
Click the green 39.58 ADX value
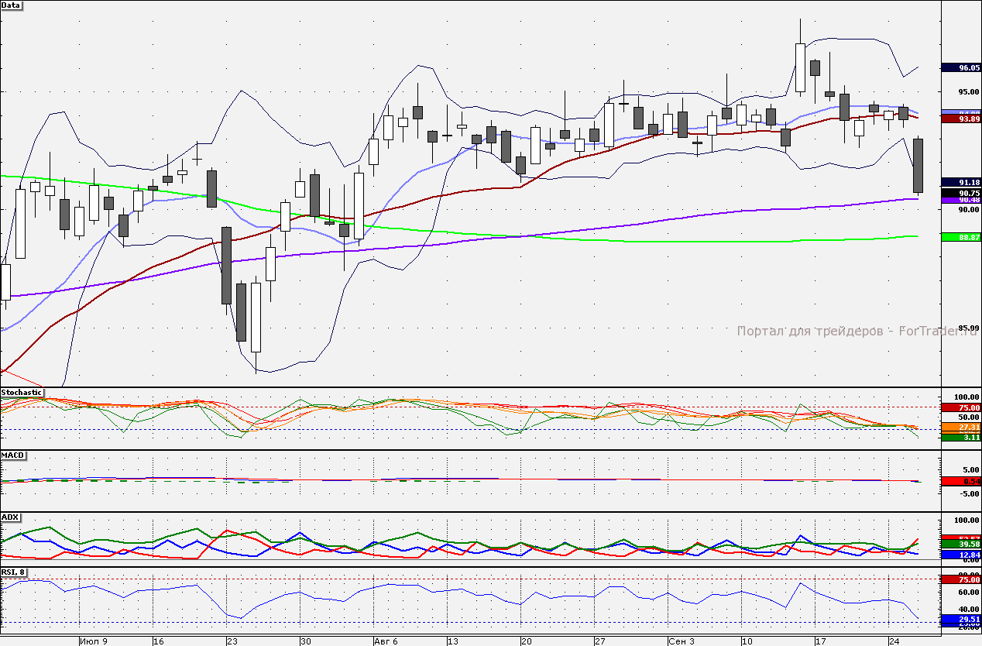point(961,545)
